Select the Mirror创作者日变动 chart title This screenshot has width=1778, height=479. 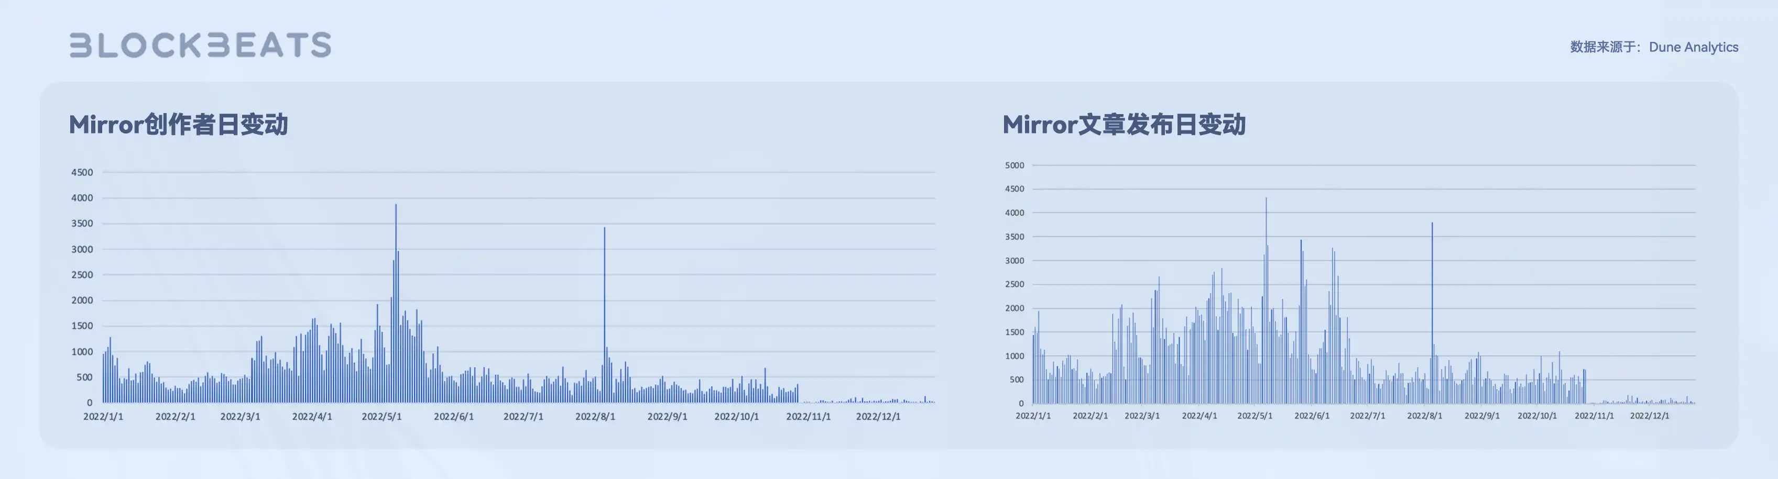click(x=180, y=126)
